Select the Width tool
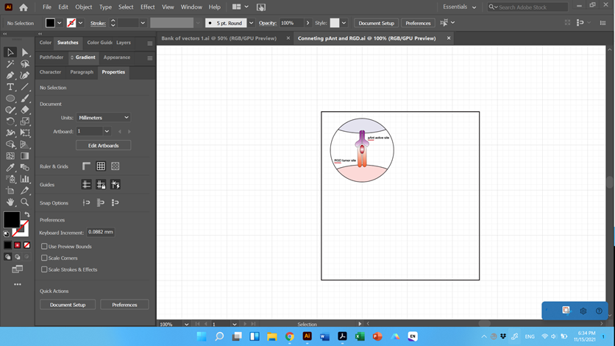615x346 pixels. point(10,133)
